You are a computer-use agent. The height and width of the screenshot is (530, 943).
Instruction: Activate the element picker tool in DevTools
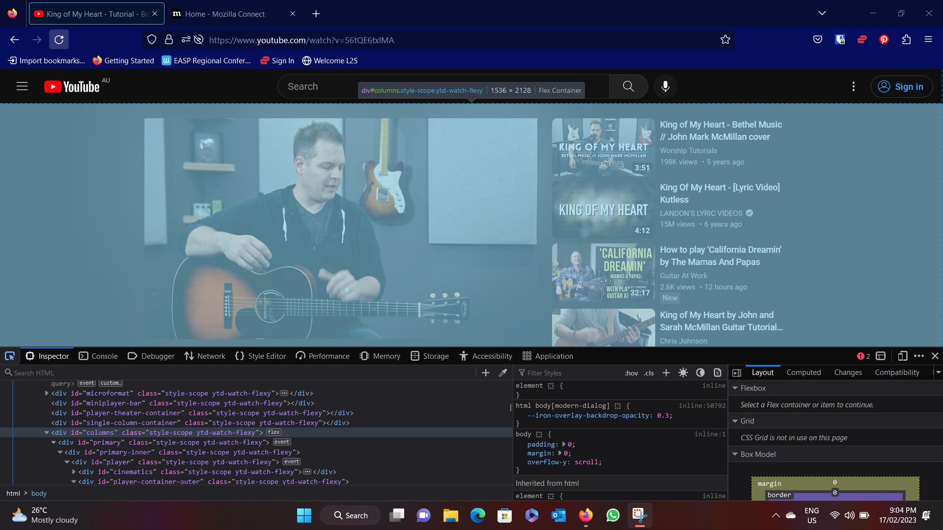(x=10, y=356)
